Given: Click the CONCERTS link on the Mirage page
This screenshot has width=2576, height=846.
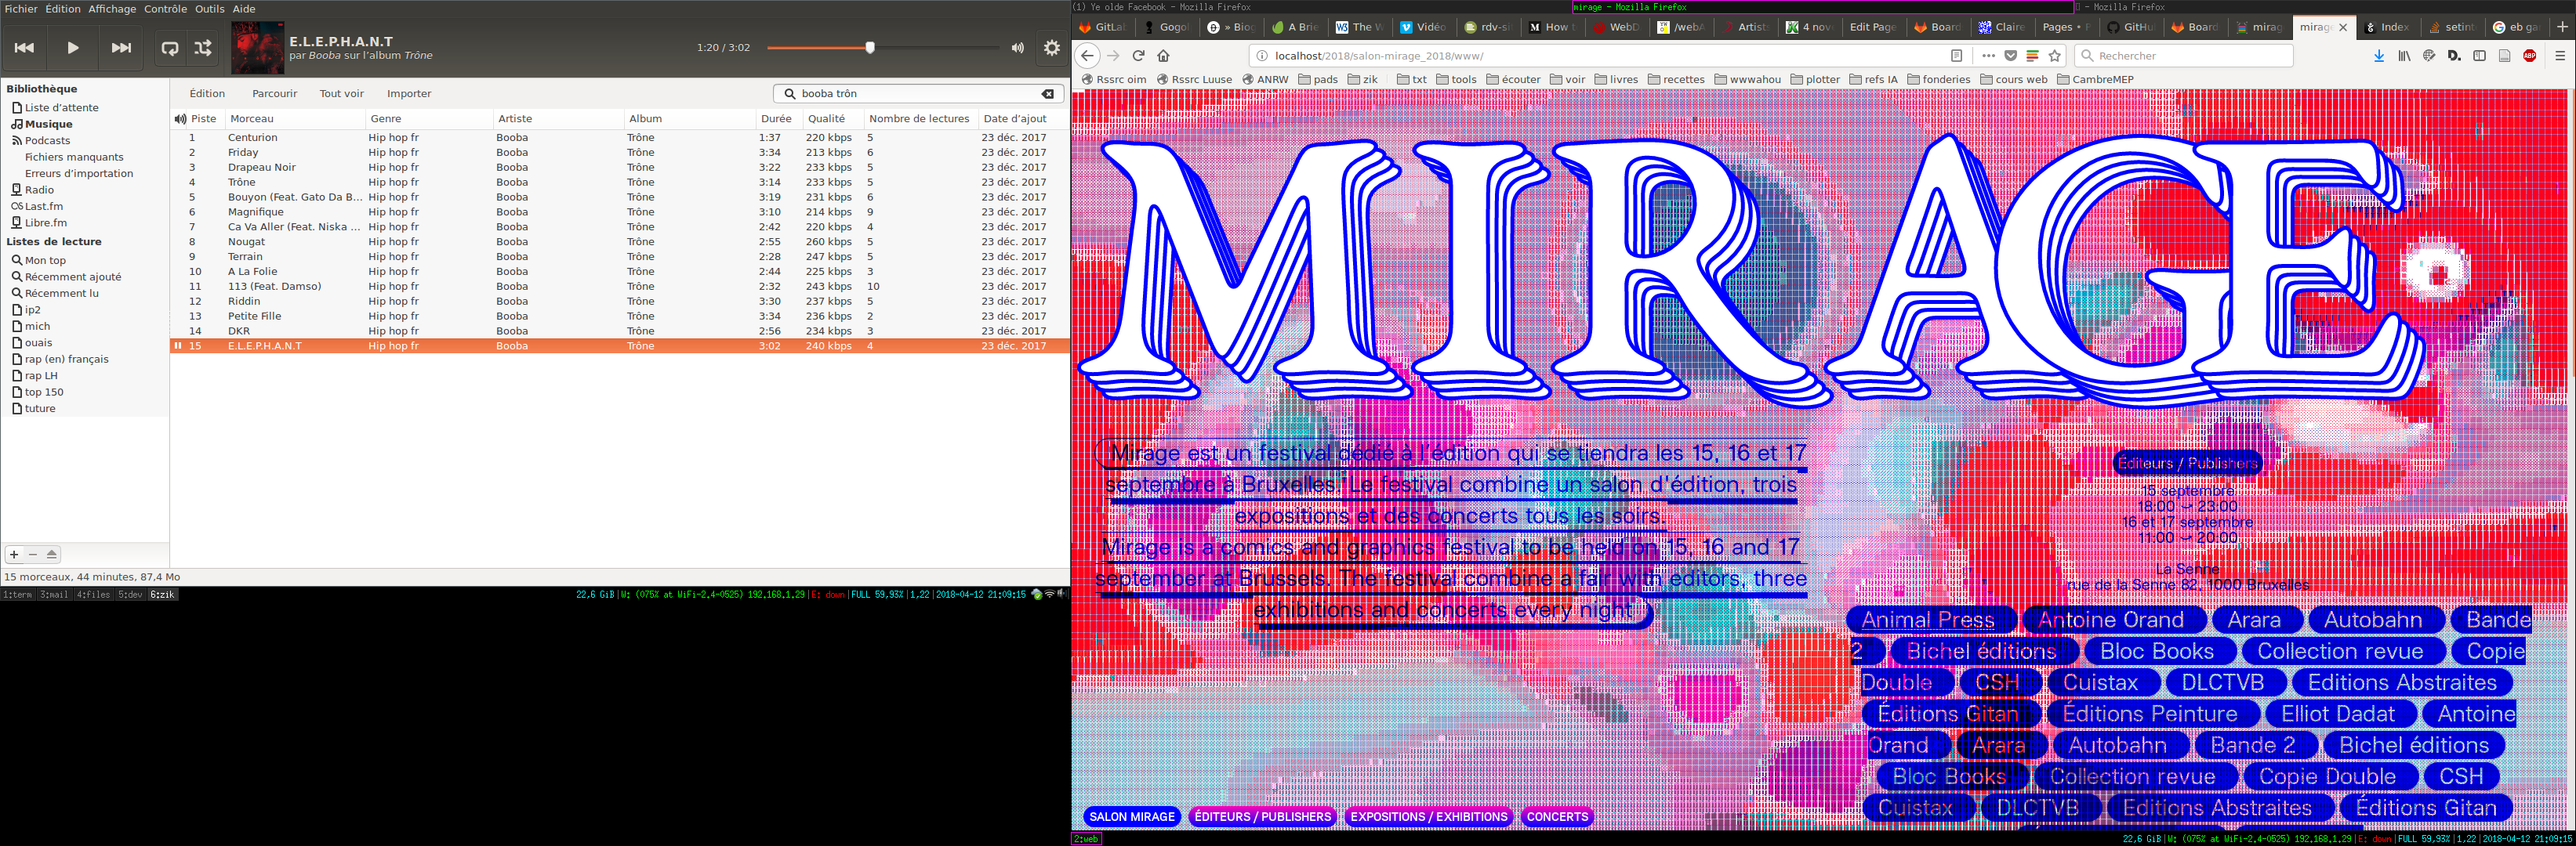Looking at the screenshot, I should click(x=1556, y=816).
